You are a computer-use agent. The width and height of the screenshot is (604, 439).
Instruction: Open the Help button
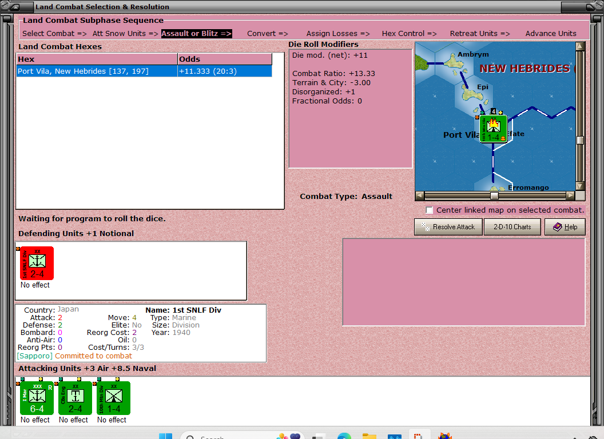pyautogui.click(x=565, y=227)
